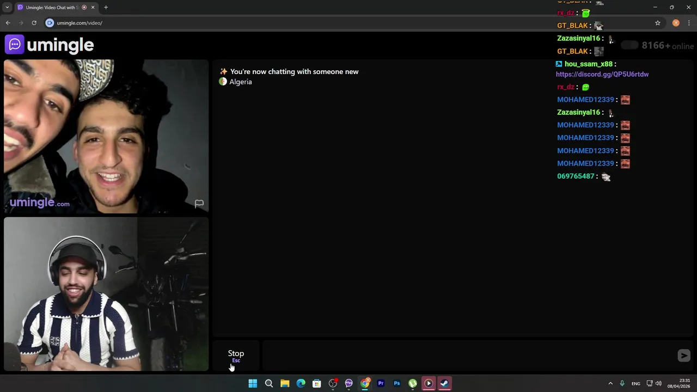The height and width of the screenshot is (392, 697).
Task: Show hidden tray icons chevron
Action: click(610, 383)
